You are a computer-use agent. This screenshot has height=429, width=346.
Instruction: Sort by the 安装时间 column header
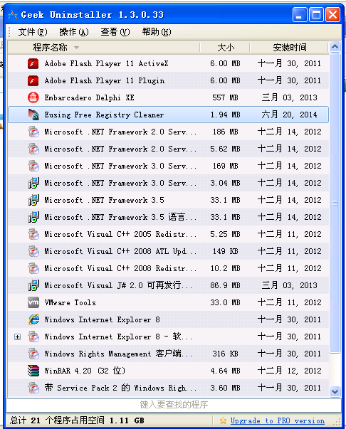(x=289, y=48)
